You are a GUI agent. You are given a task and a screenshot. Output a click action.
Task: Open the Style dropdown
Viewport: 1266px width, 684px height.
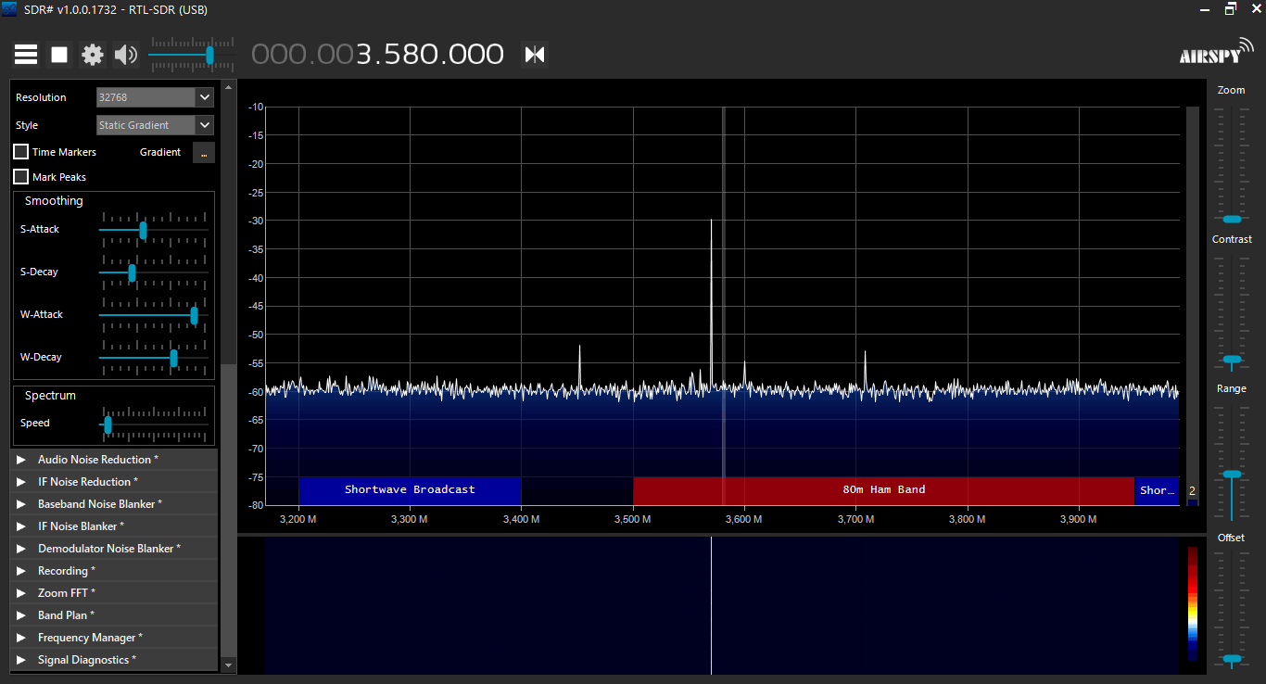point(205,125)
